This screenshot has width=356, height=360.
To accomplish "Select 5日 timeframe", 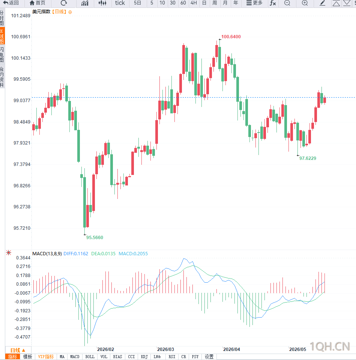I will 137,3.
